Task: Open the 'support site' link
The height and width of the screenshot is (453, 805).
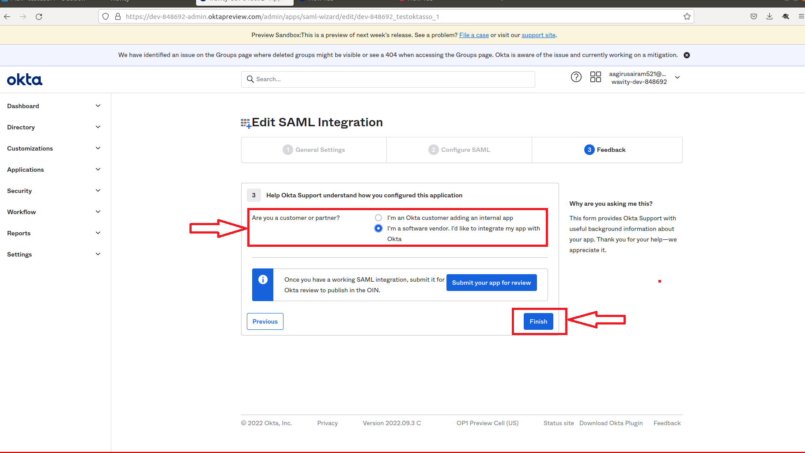Action: click(x=538, y=35)
